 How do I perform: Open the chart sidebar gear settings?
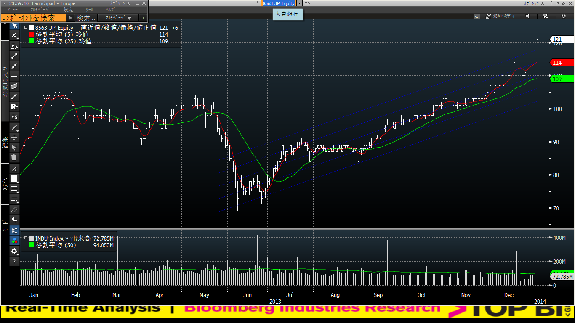coord(14,251)
